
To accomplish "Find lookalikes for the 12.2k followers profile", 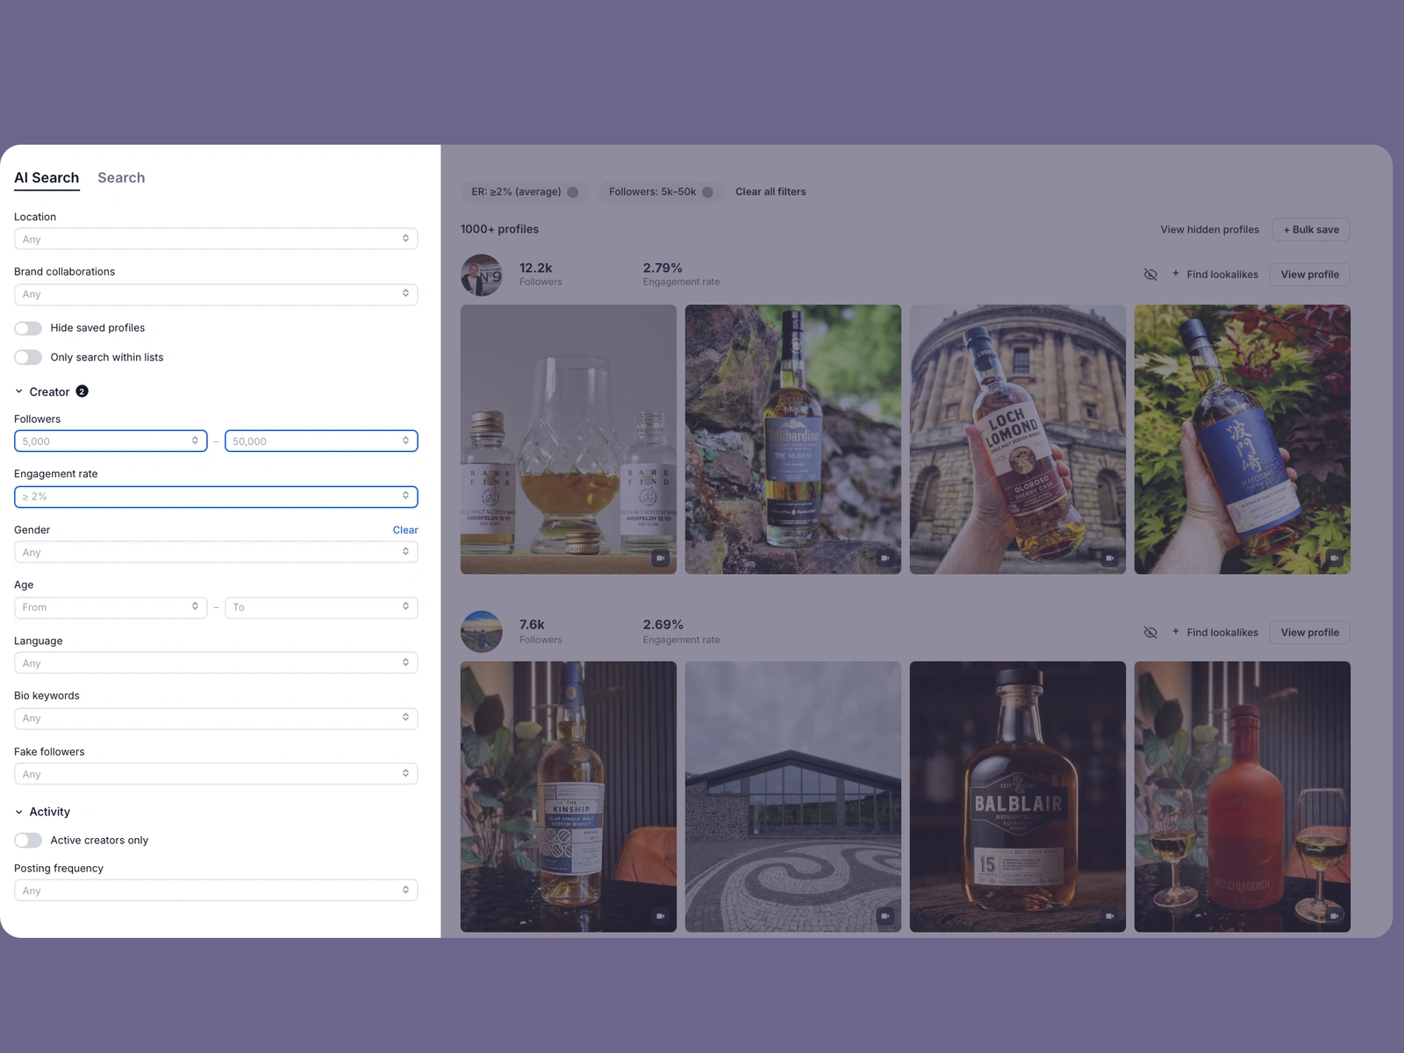I will click(x=1221, y=275).
